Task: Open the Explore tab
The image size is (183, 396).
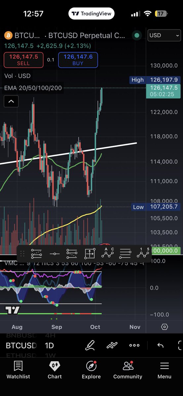Action: click(91, 370)
